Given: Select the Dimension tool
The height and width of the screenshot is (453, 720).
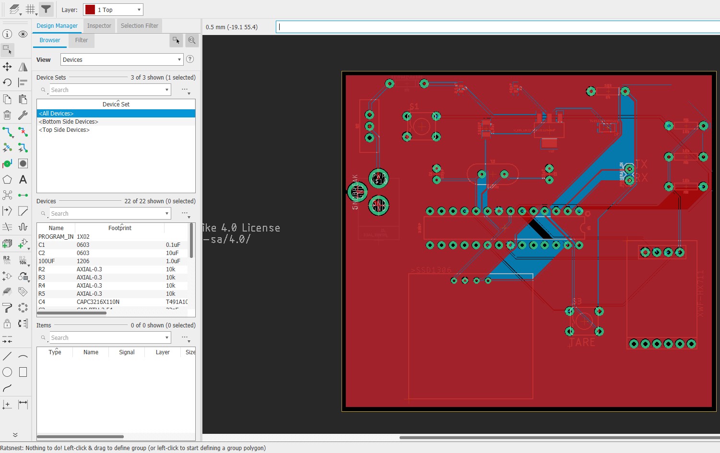Looking at the screenshot, I should (x=23, y=404).
